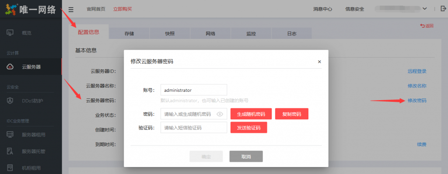448x174 pixels.
Task: Open the 网络 tab
Action: (210, 33)
